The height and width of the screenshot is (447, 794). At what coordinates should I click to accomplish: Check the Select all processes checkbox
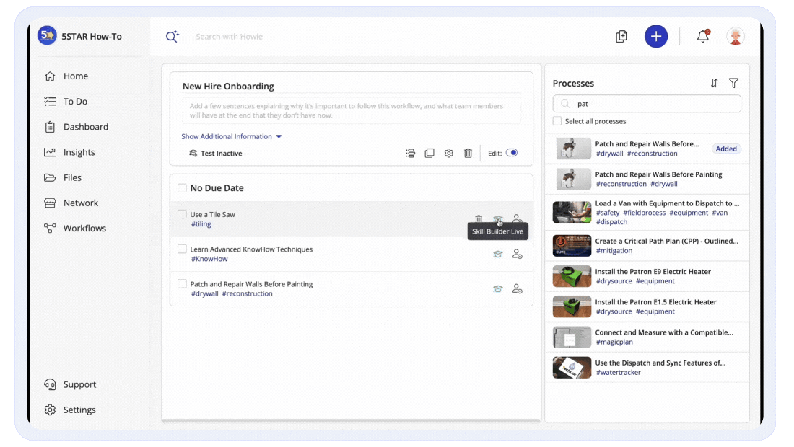[557, 121]
